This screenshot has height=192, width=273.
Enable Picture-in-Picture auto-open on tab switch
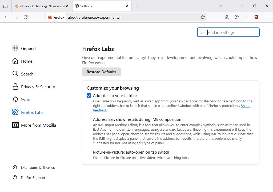point(89,152)
